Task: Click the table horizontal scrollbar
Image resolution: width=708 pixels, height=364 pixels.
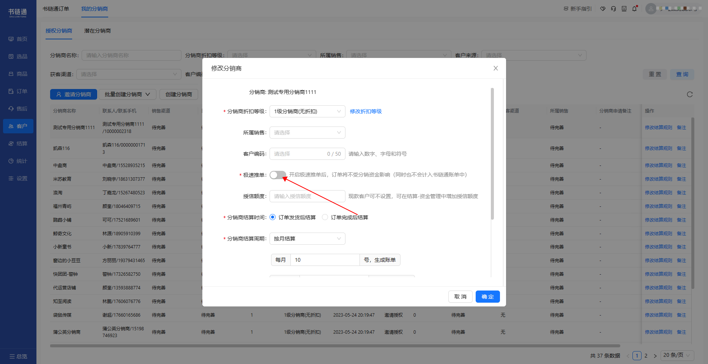Action: (x=335, y=346)
